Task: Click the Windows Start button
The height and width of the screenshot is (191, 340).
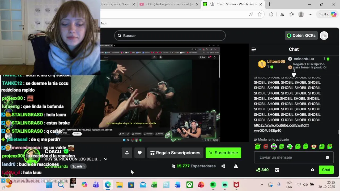Action: [x=49, y=185]
